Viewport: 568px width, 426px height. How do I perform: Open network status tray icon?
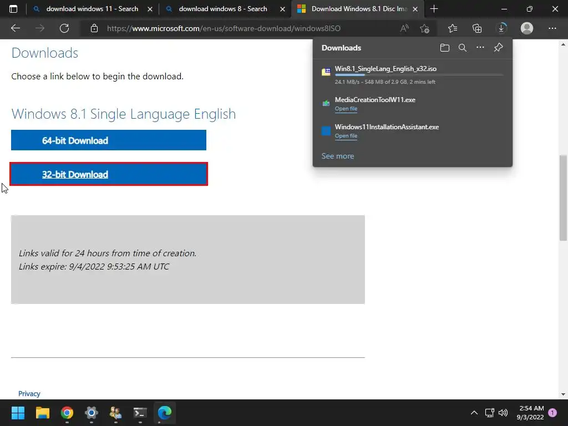(x=489, y=413)
